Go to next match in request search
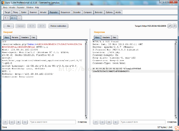This screenshot has width=179, height=131. pos(25,122)
